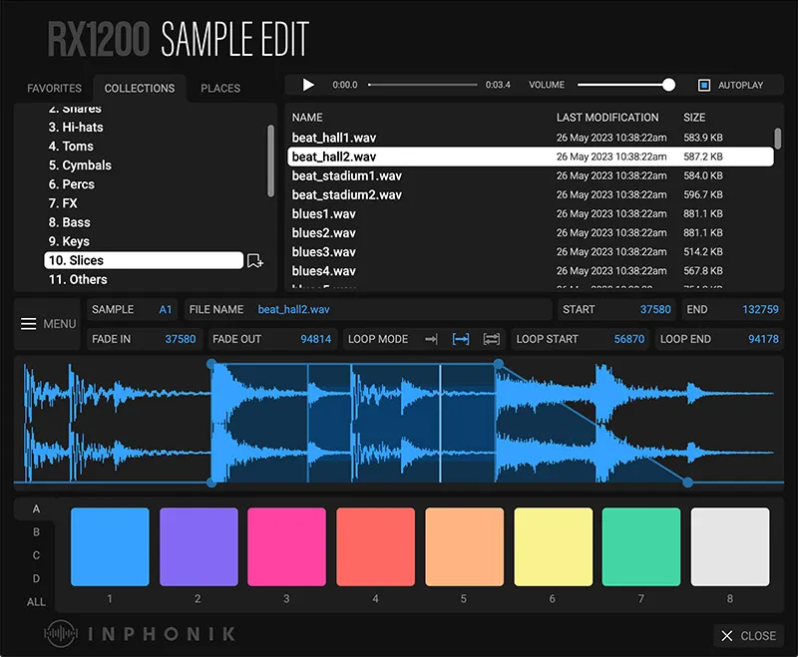This screenshot has height=657, width=798.
Task: Seek on the preview progress bar
Action: point(422,85)
